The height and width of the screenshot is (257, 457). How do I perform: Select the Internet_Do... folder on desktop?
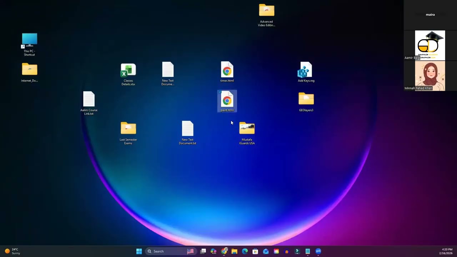29,72
